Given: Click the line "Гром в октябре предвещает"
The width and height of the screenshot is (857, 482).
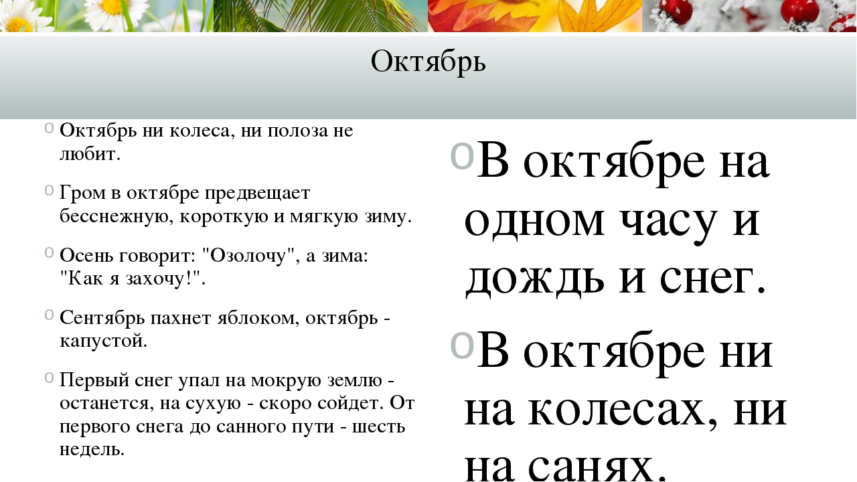Looking at the screenshot, I should point(185,193).
